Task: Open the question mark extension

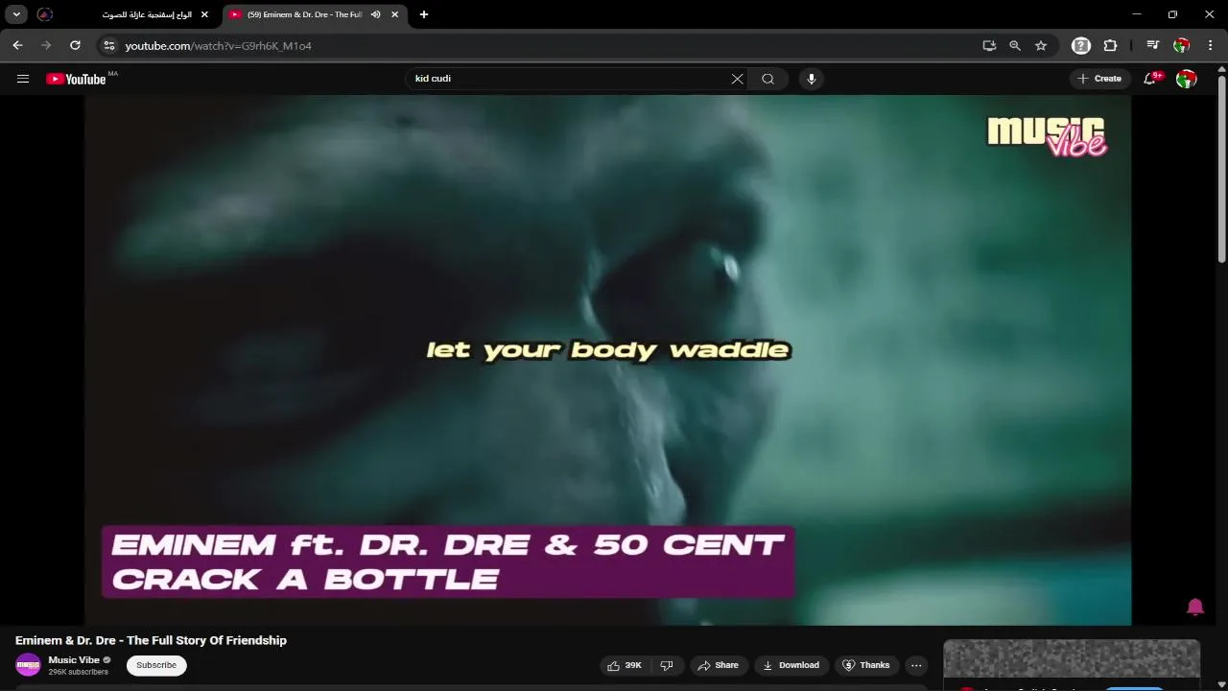Action: [1081, 45]
